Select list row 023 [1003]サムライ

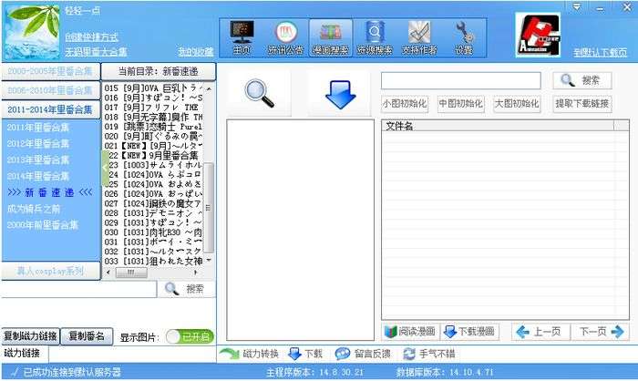pyautogui.click(x=153, y=165)
